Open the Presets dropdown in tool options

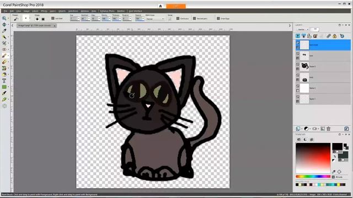point(16,19)
